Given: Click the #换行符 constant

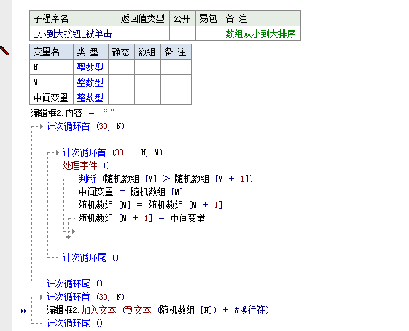Looking at the screenshot, I should 250,310.
